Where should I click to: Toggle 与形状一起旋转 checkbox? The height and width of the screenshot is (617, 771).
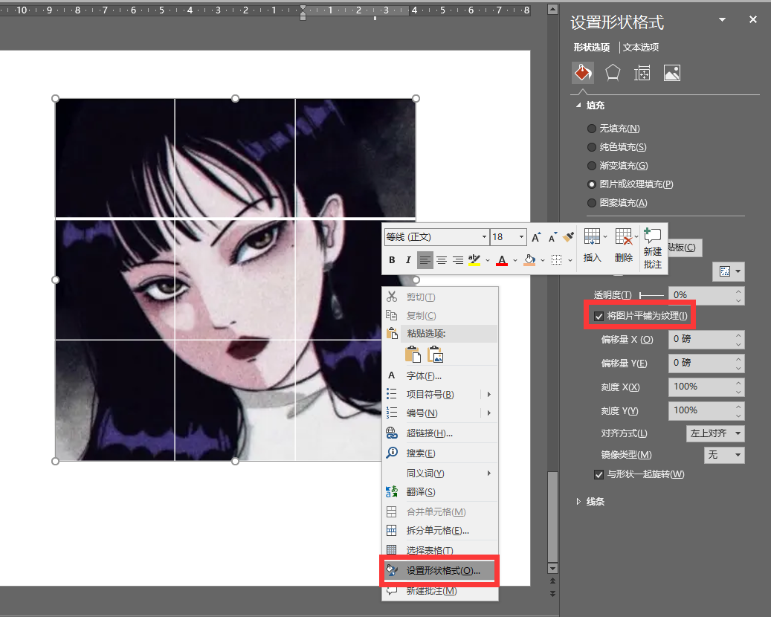point(599,474)
